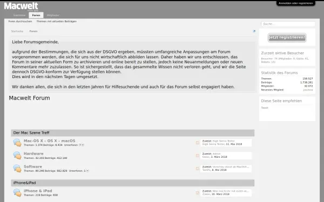Click the quick navigation icon beside breadcrumbs
This screenshot has height=202, width=324.
pyautogui.click(x=254, y=31)
